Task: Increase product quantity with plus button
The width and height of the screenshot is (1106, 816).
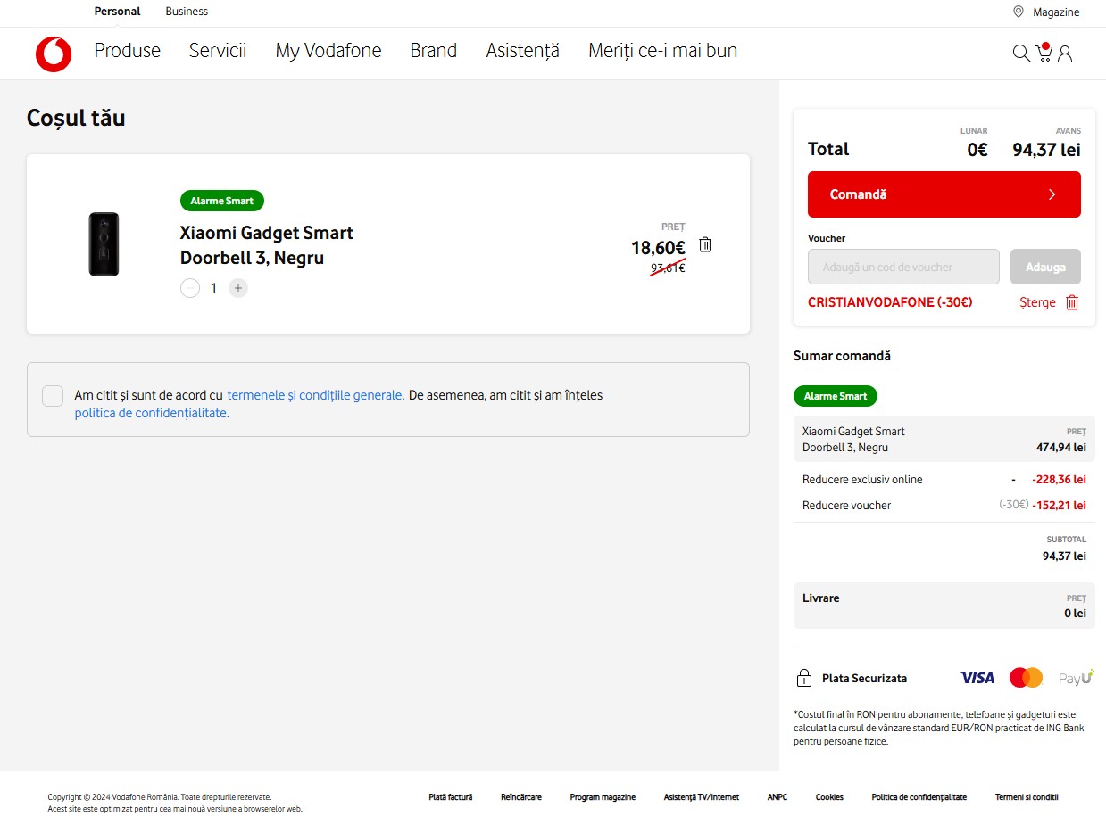Action: (x=238, y=288)
